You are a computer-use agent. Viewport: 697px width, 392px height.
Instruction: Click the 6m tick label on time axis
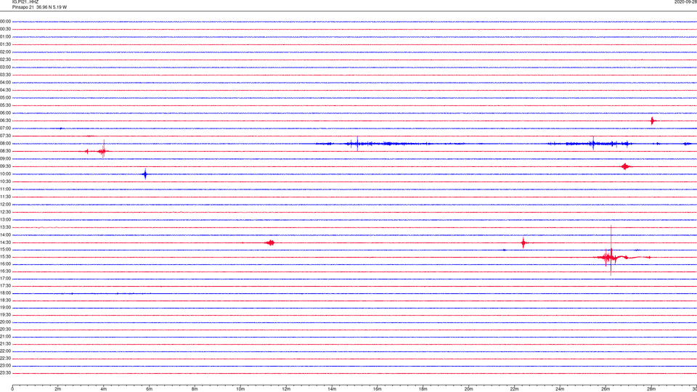click(150, 389)
